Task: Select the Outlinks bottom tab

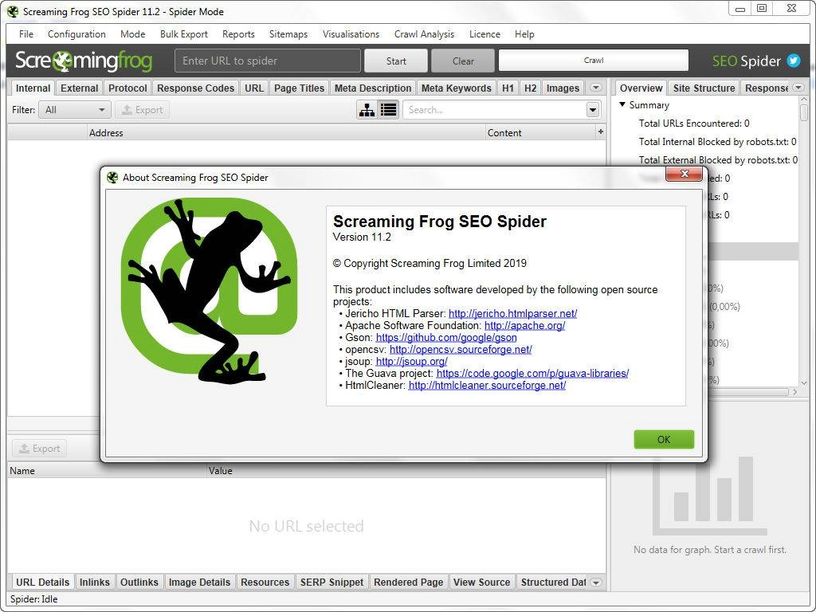Action: point(139,583)
